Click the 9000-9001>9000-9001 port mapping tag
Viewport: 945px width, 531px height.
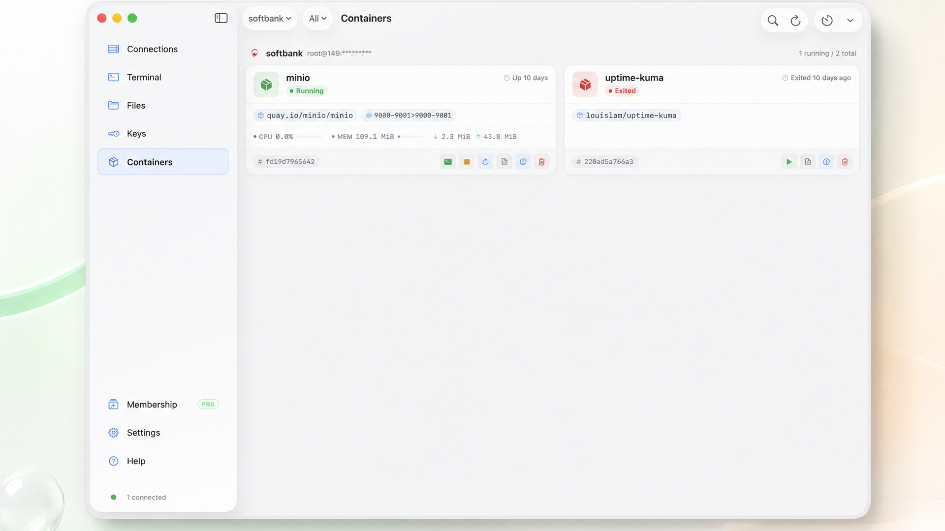click(x=409, y=116)
